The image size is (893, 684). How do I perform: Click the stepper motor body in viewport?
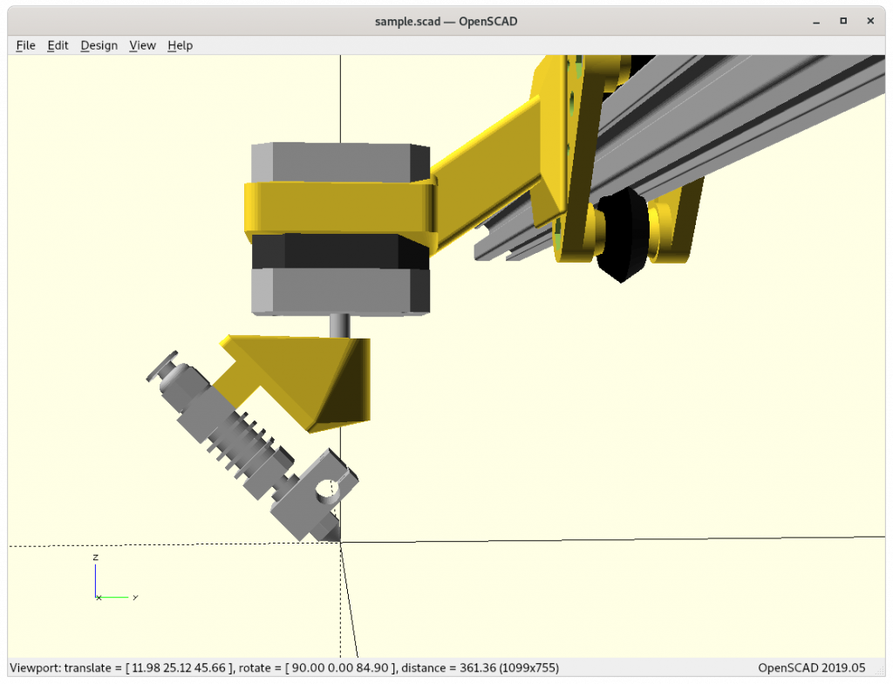coord(341,228)
